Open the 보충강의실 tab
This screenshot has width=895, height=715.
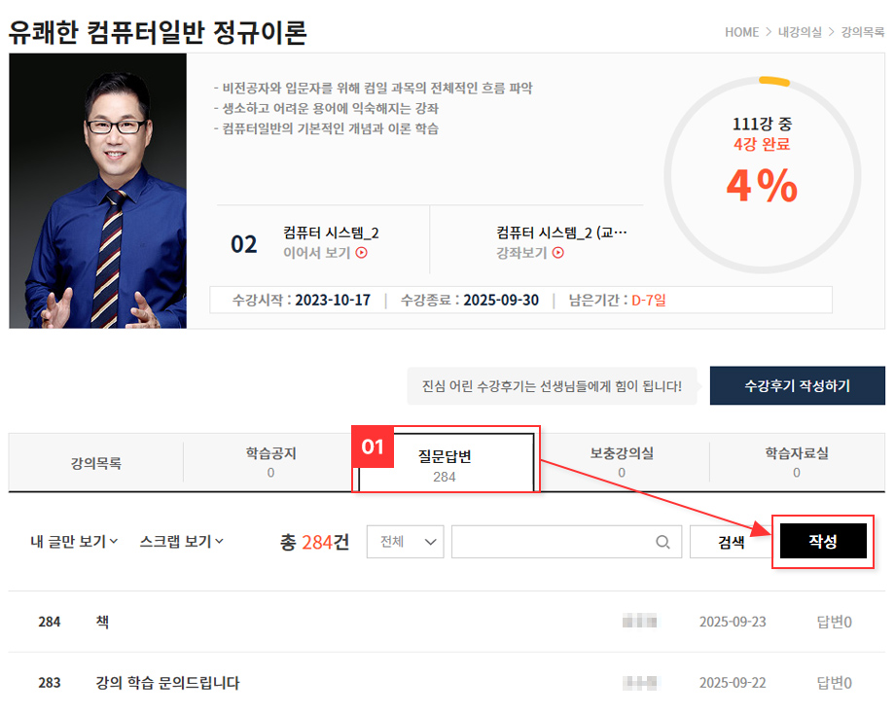[x=622, y=462]
